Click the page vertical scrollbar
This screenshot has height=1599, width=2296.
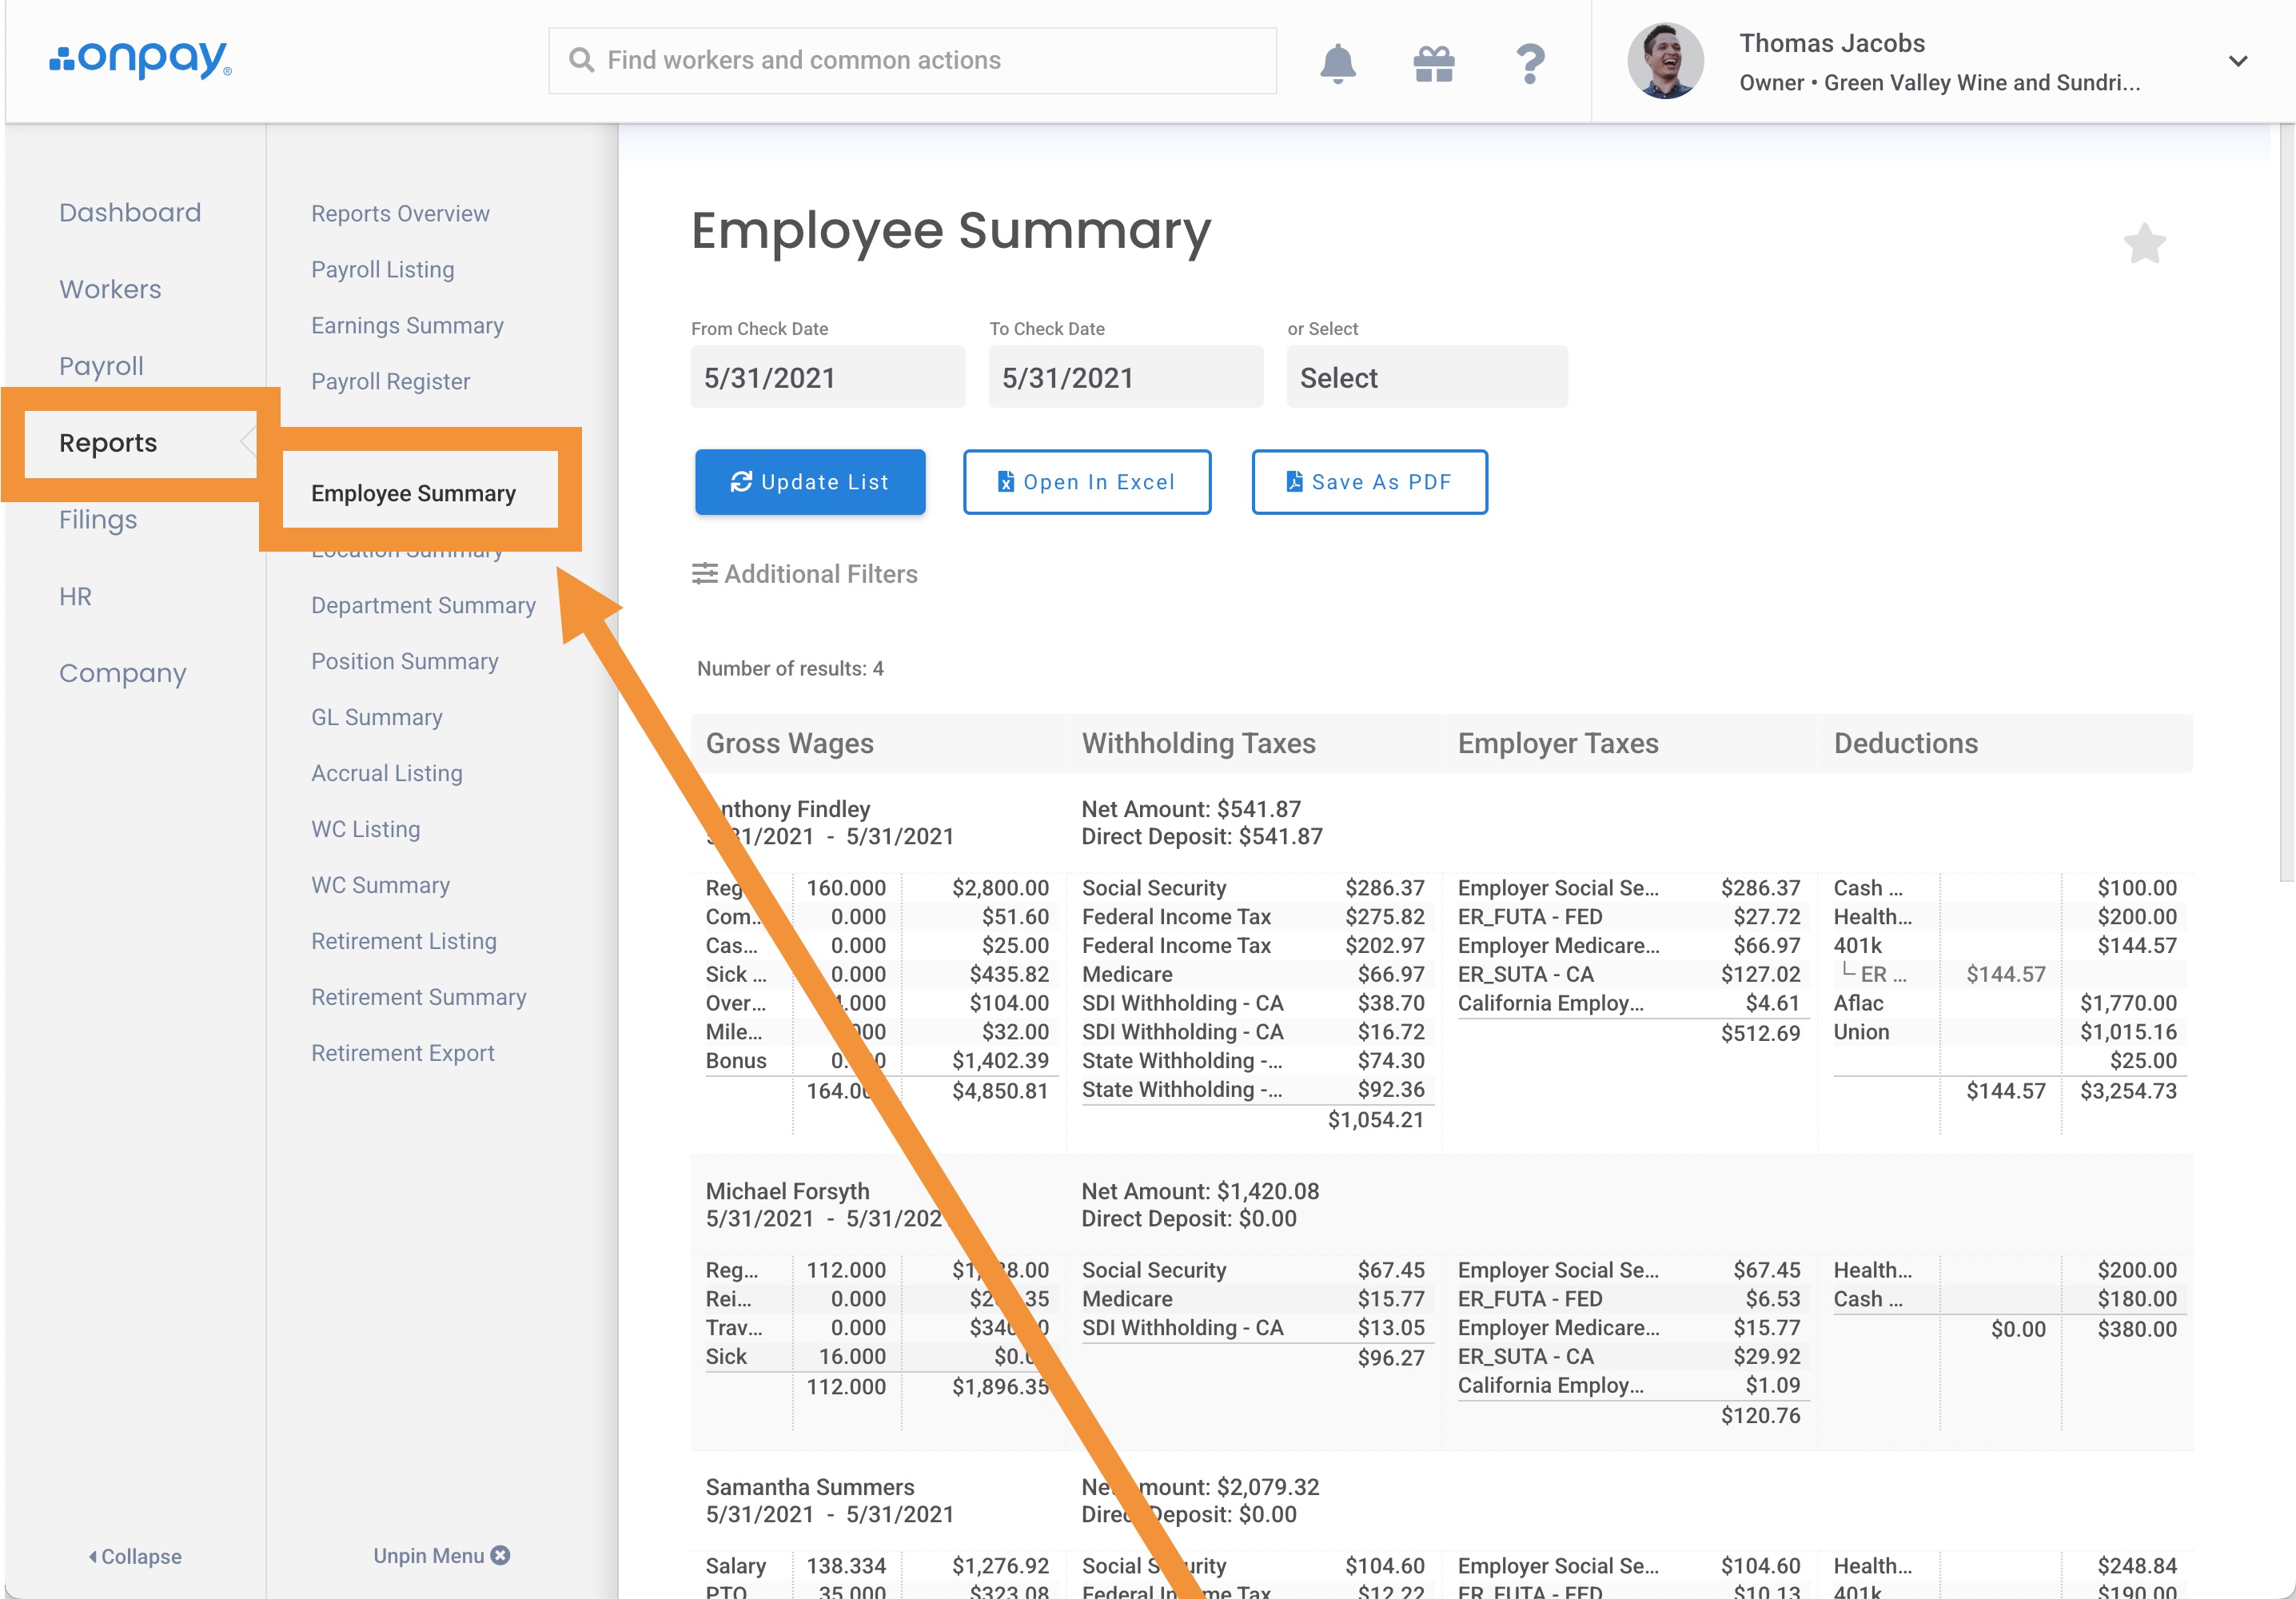point(2286,503)
